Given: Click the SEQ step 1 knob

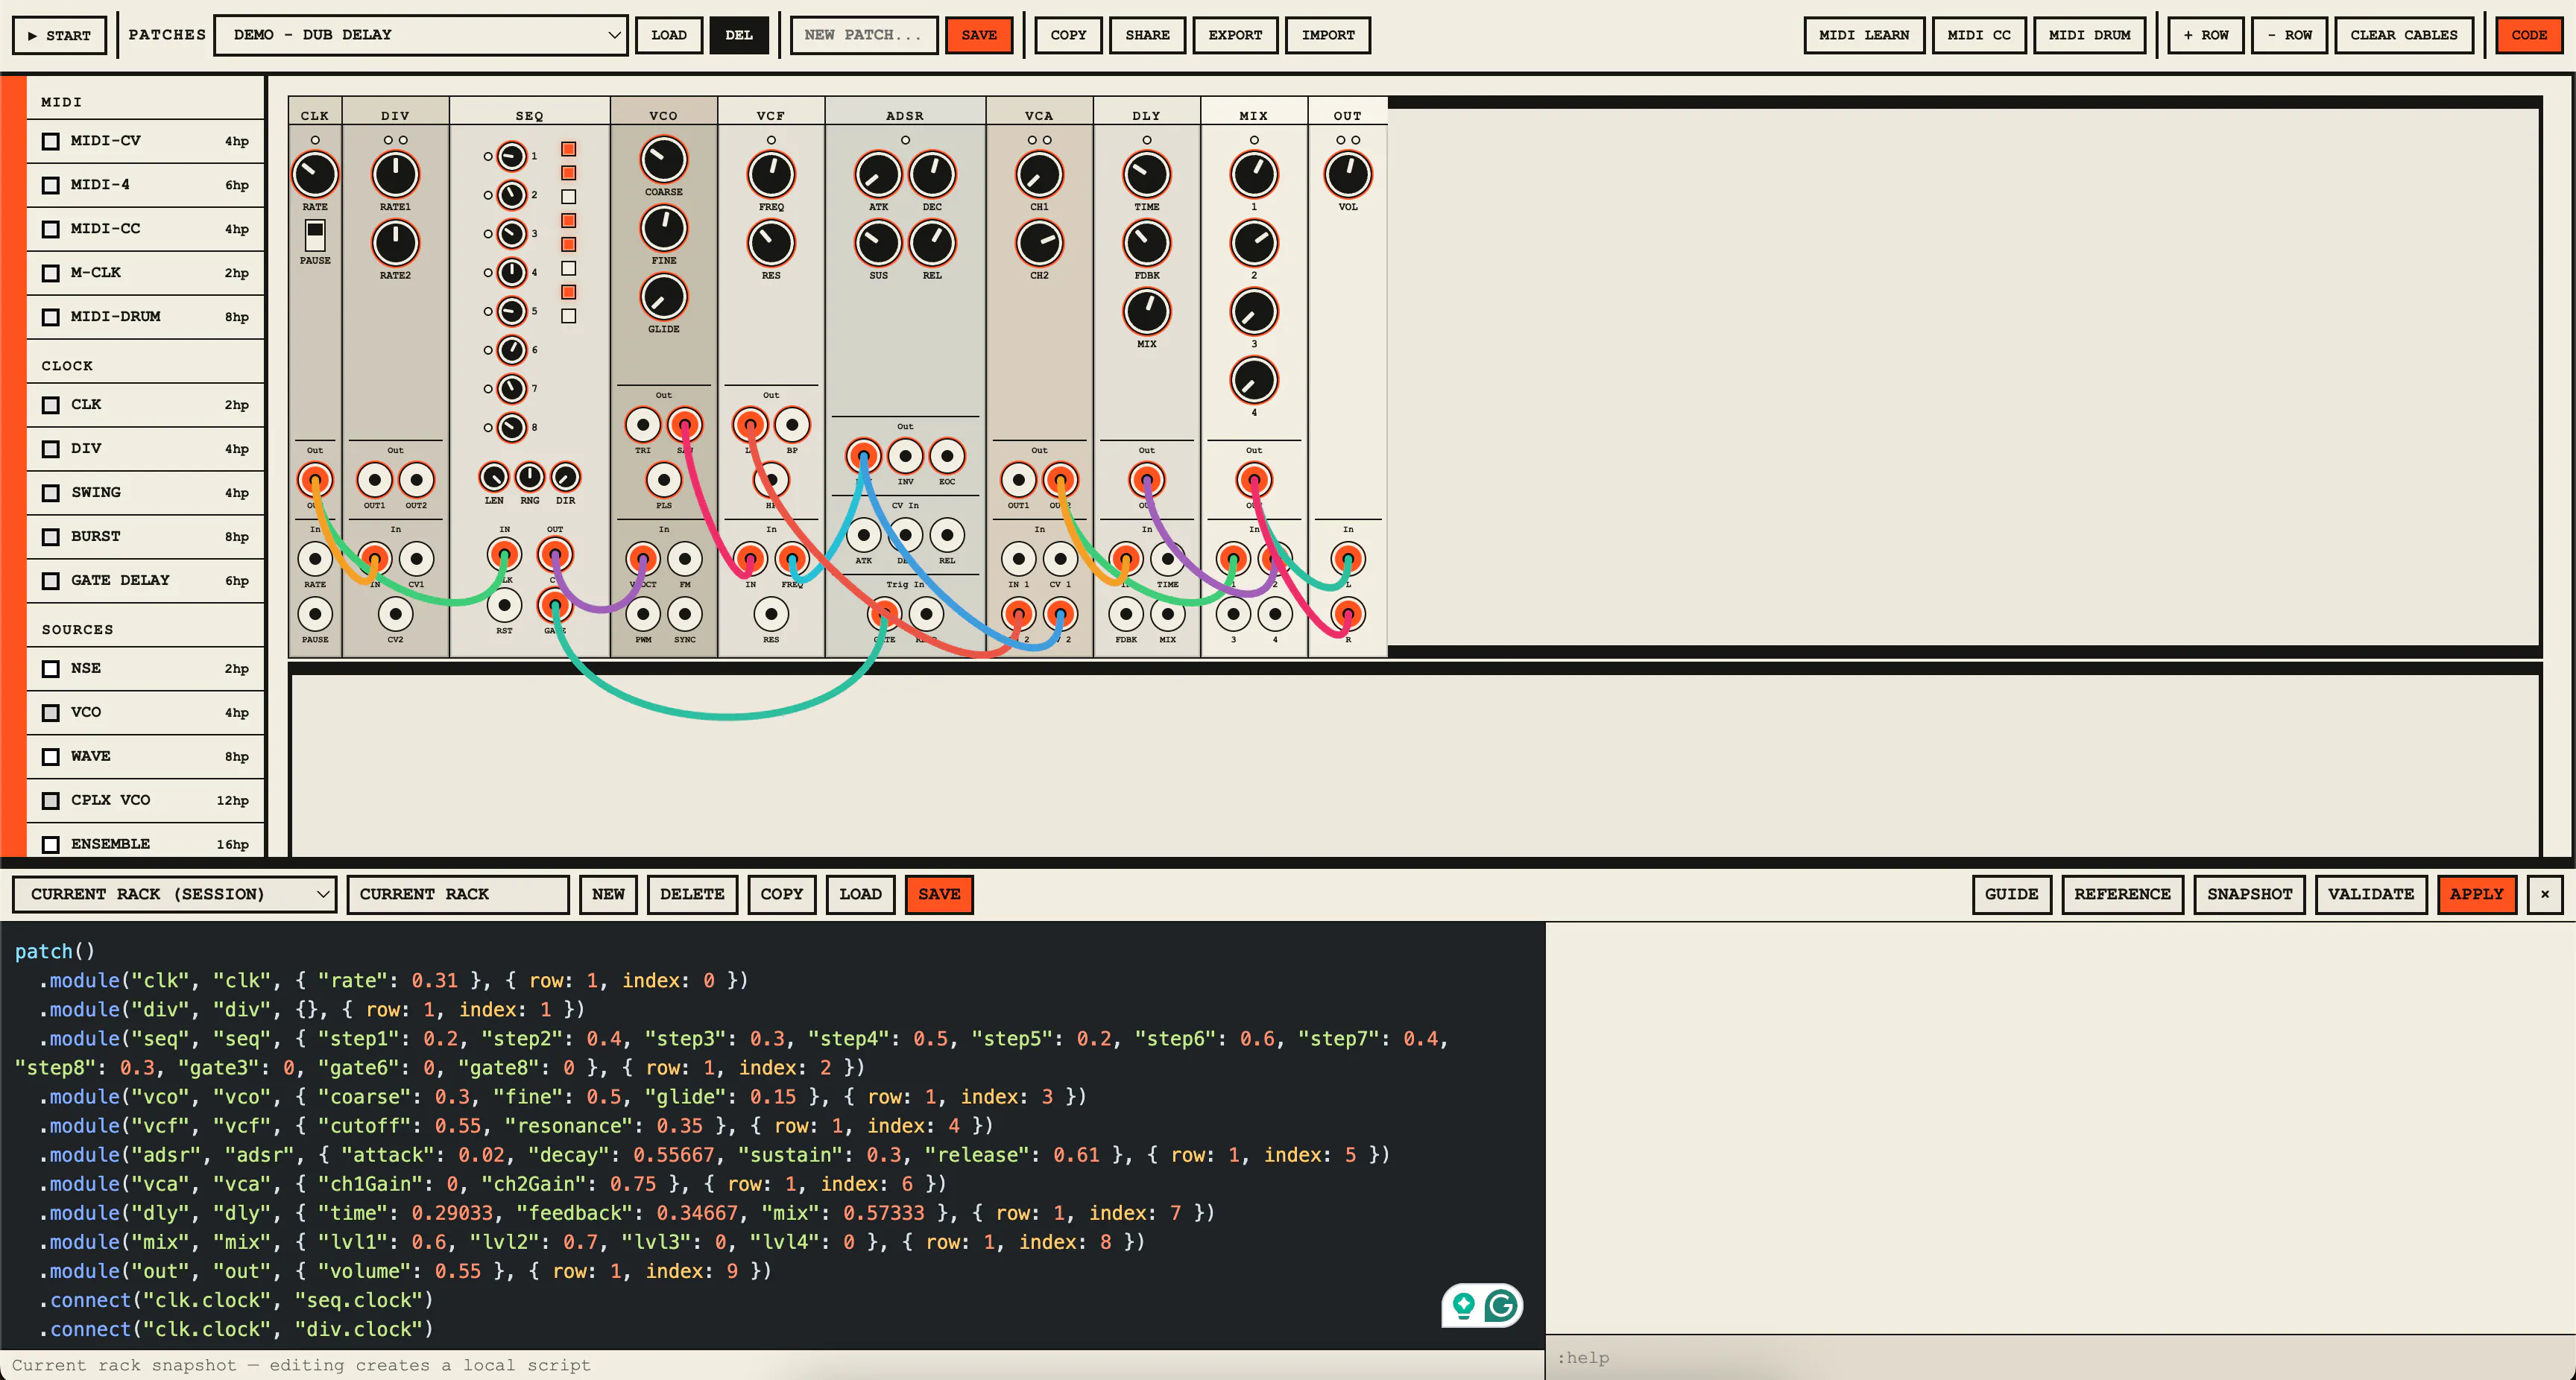Looking at the screenshot, I should (x=511, y=156).
